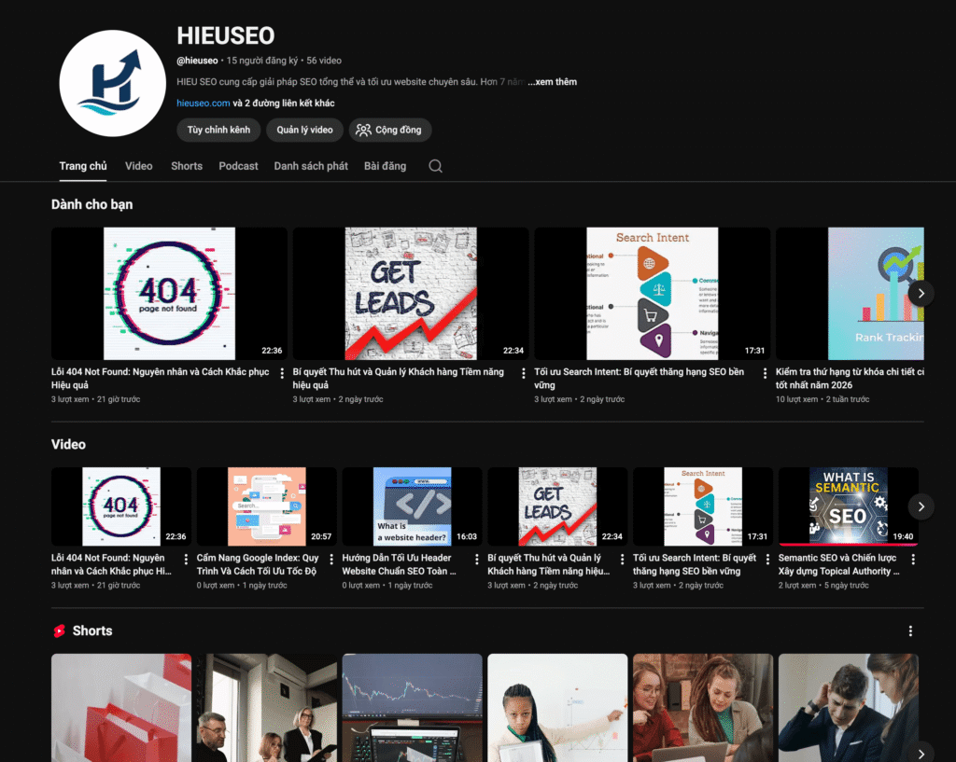This screenshot has height=762, width=956.
Task: Show next videos in Dành cho bạn carousel
Action: tap(921, 294)
